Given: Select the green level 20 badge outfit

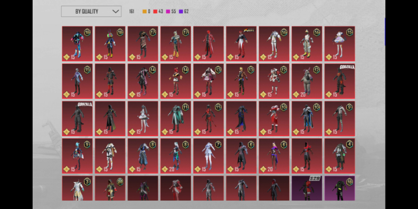Looking at the screenshot, I should (110, 188).
